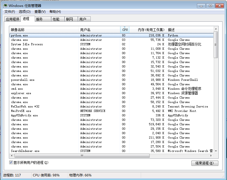Viewport: 227px width, 180px height.
Task: Switch to the 用户 tab
Action: (84, 19)
